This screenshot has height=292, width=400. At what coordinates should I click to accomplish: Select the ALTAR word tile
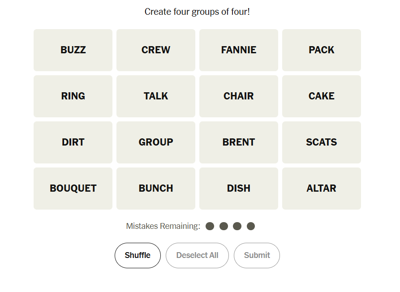tap(322, 189)
